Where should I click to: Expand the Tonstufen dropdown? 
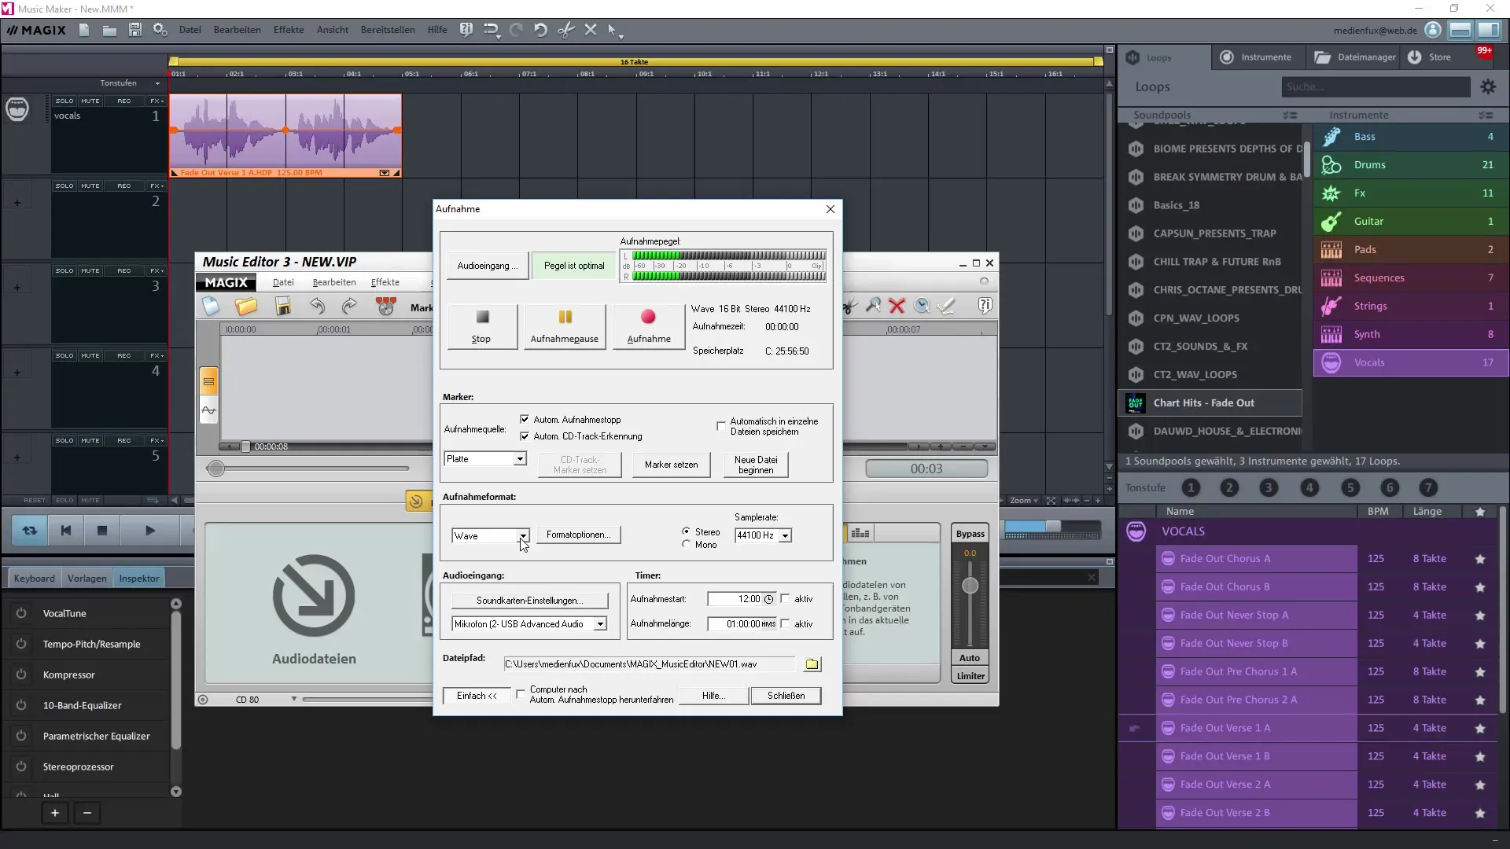click(x=157, y=83)
